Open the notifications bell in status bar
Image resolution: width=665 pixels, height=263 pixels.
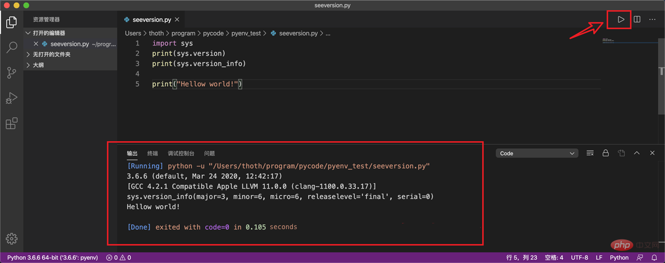point(654,258)
